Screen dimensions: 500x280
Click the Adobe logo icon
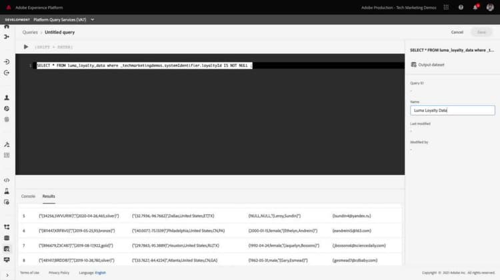(9, 7)
